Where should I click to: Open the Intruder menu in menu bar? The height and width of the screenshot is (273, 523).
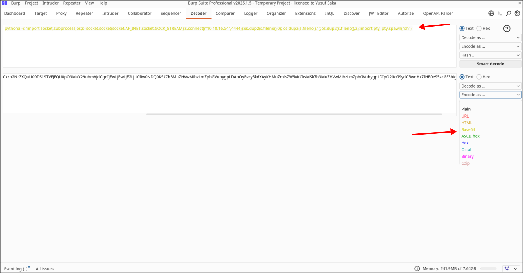coord(50,3)
